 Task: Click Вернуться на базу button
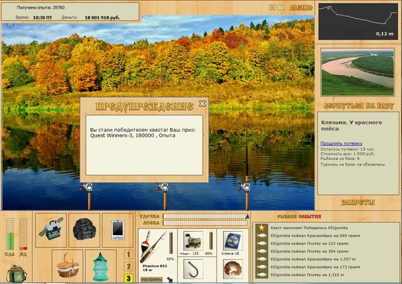pyautogui.click(x=358, y=106)
